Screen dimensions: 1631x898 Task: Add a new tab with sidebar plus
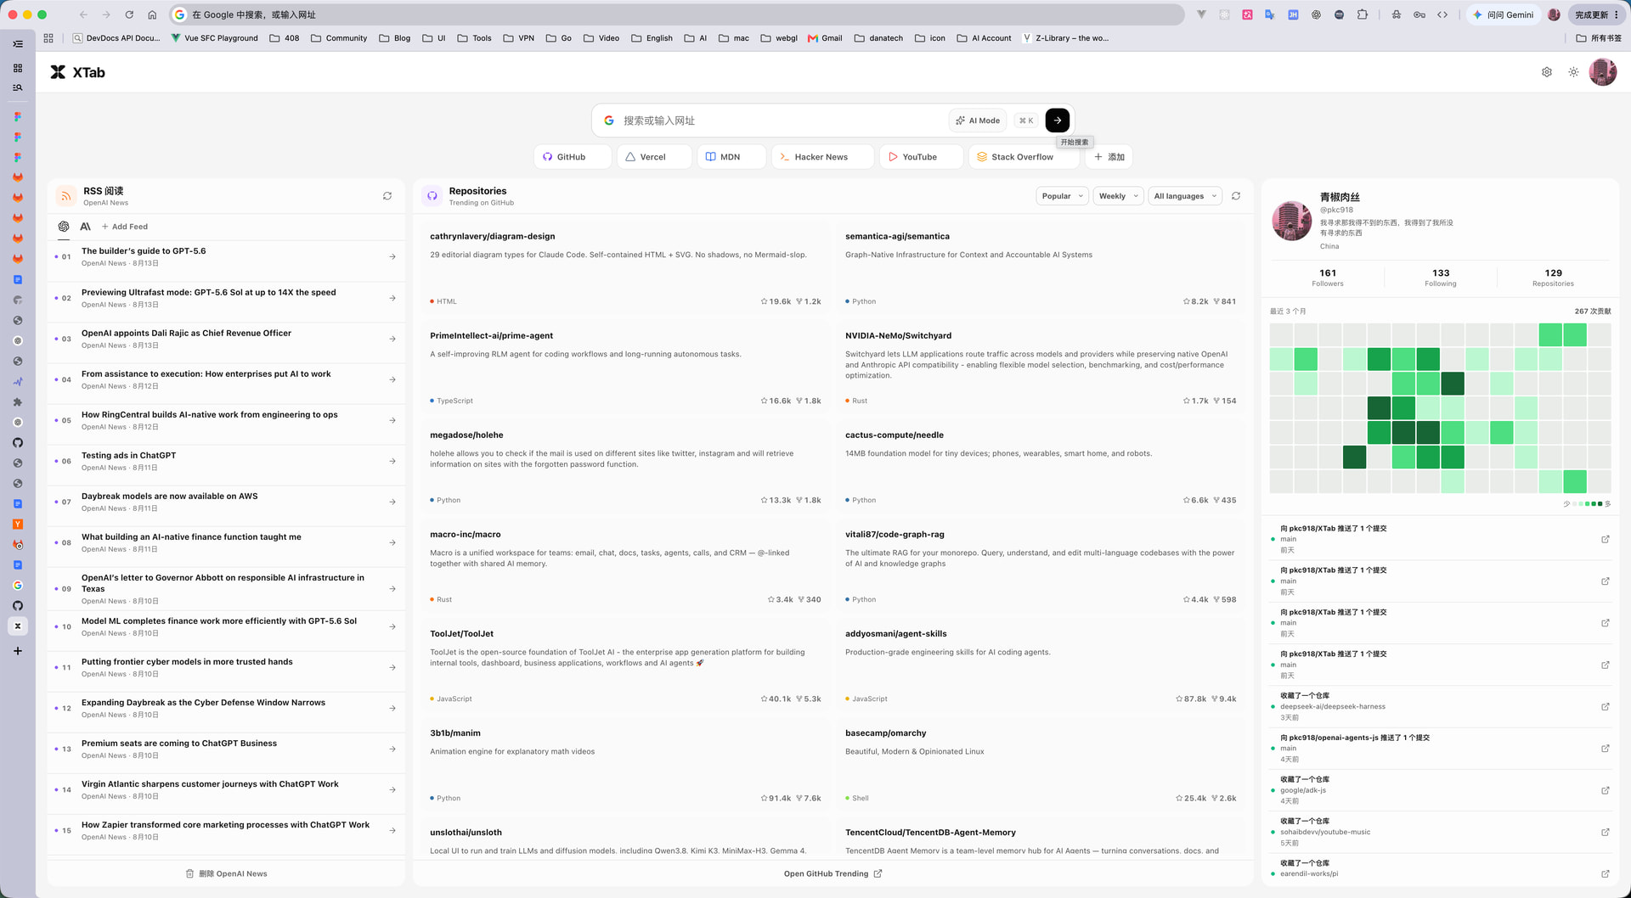pyautogui.click(x=18, y=651)
